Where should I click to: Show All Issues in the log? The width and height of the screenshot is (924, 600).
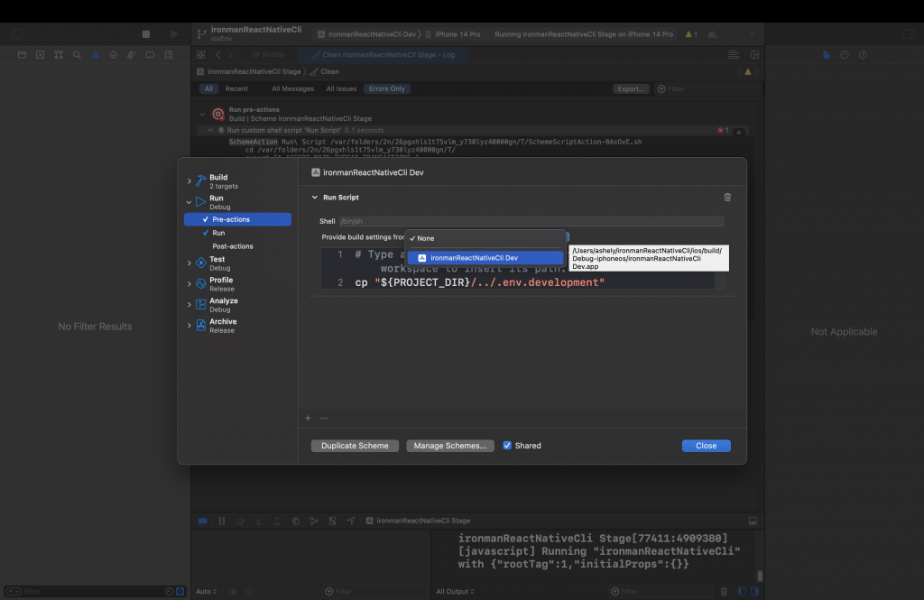(341, 89)
